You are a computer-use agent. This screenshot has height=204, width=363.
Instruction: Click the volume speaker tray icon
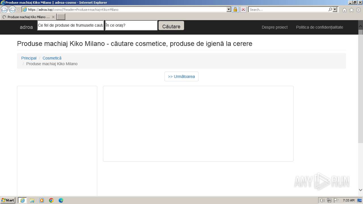pos(322,200)
